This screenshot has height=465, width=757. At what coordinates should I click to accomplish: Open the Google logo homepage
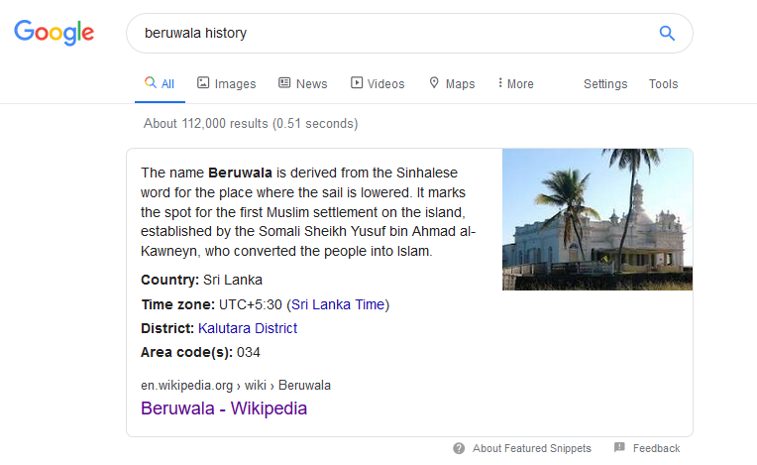54,33
